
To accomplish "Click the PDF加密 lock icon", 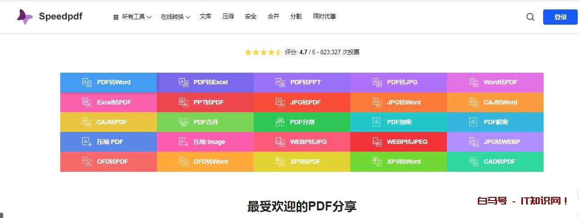I will coord(377,122).
